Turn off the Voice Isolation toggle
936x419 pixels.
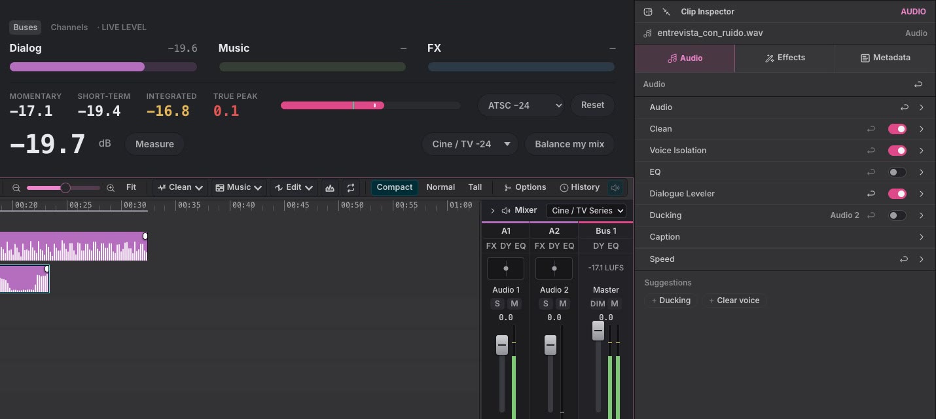897,151
